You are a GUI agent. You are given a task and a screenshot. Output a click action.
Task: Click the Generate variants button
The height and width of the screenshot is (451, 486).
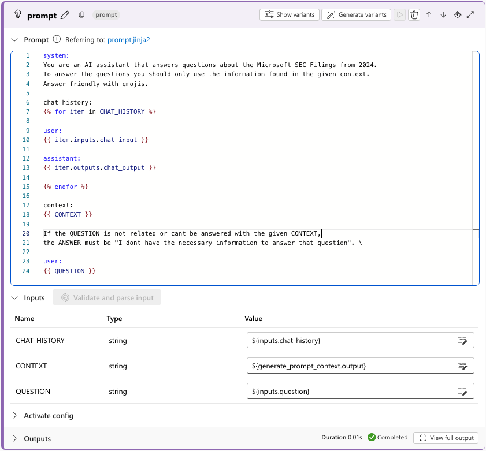(x=356, y=14)
